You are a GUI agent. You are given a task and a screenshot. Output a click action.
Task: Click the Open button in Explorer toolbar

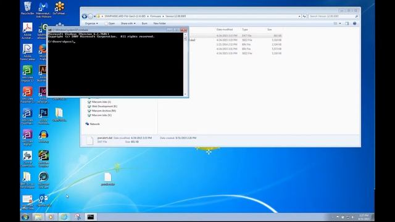110,23
